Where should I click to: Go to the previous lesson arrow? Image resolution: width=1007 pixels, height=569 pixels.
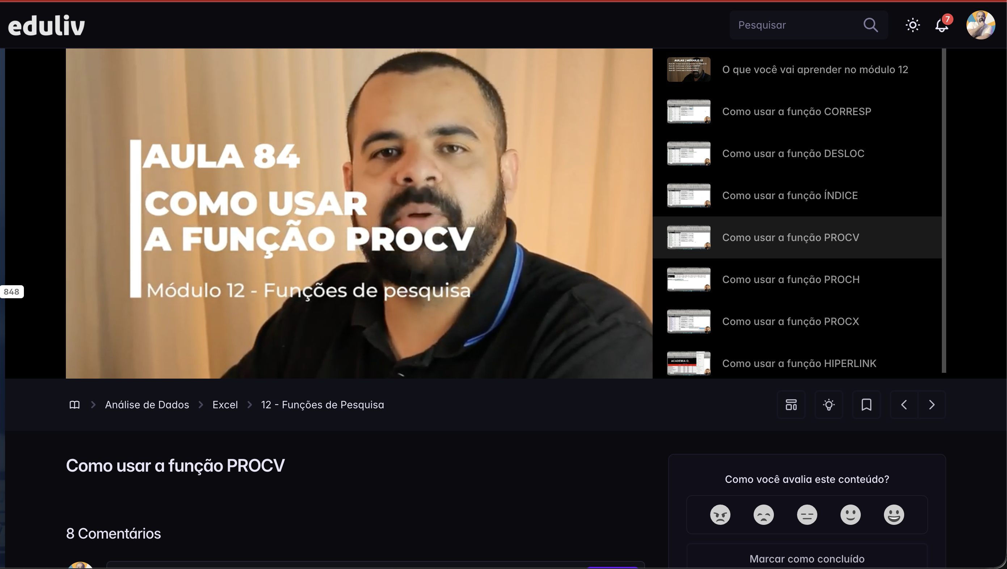coord(904,404)
